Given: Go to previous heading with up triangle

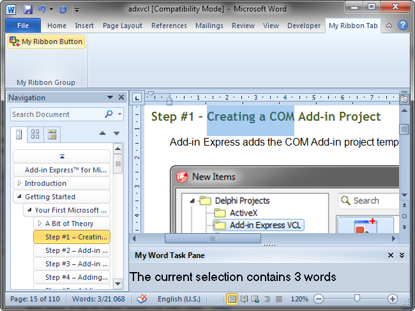Looking at the screenshot, I should [x=102, y=133].
